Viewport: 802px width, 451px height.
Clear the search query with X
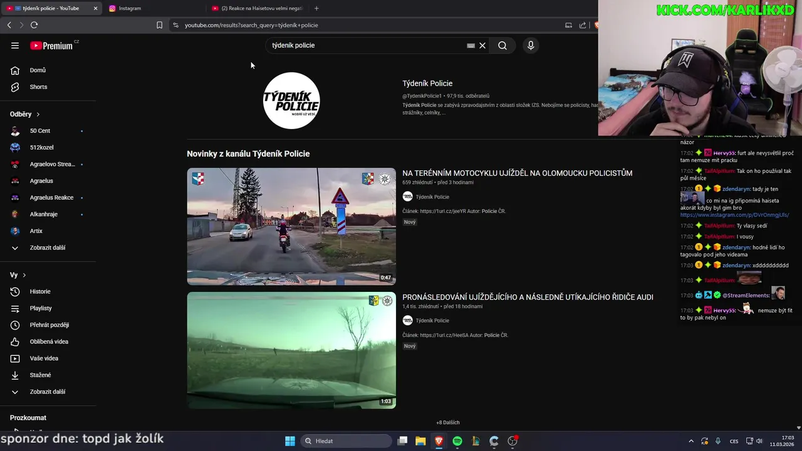tap(482, 45)
